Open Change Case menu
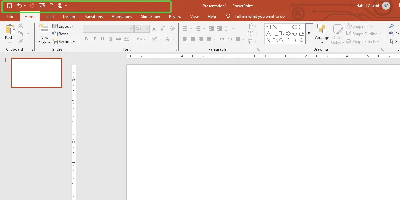This screenshot has height=200, width=400. (x=141, y=39)
